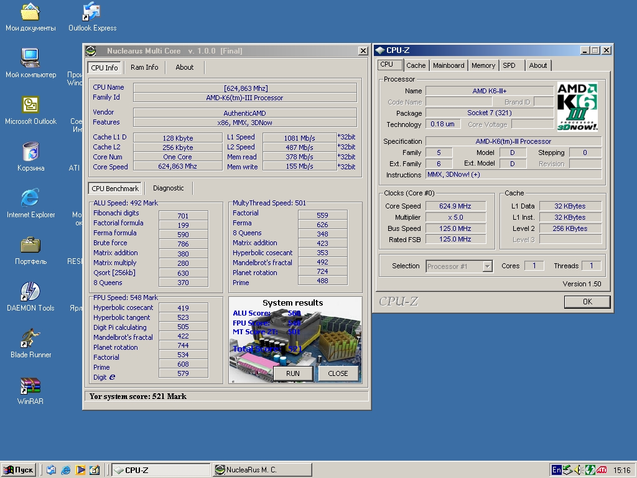Open the CPU Info tab in Nuclearus
637x478 pixels.
(x=105, y=67)
